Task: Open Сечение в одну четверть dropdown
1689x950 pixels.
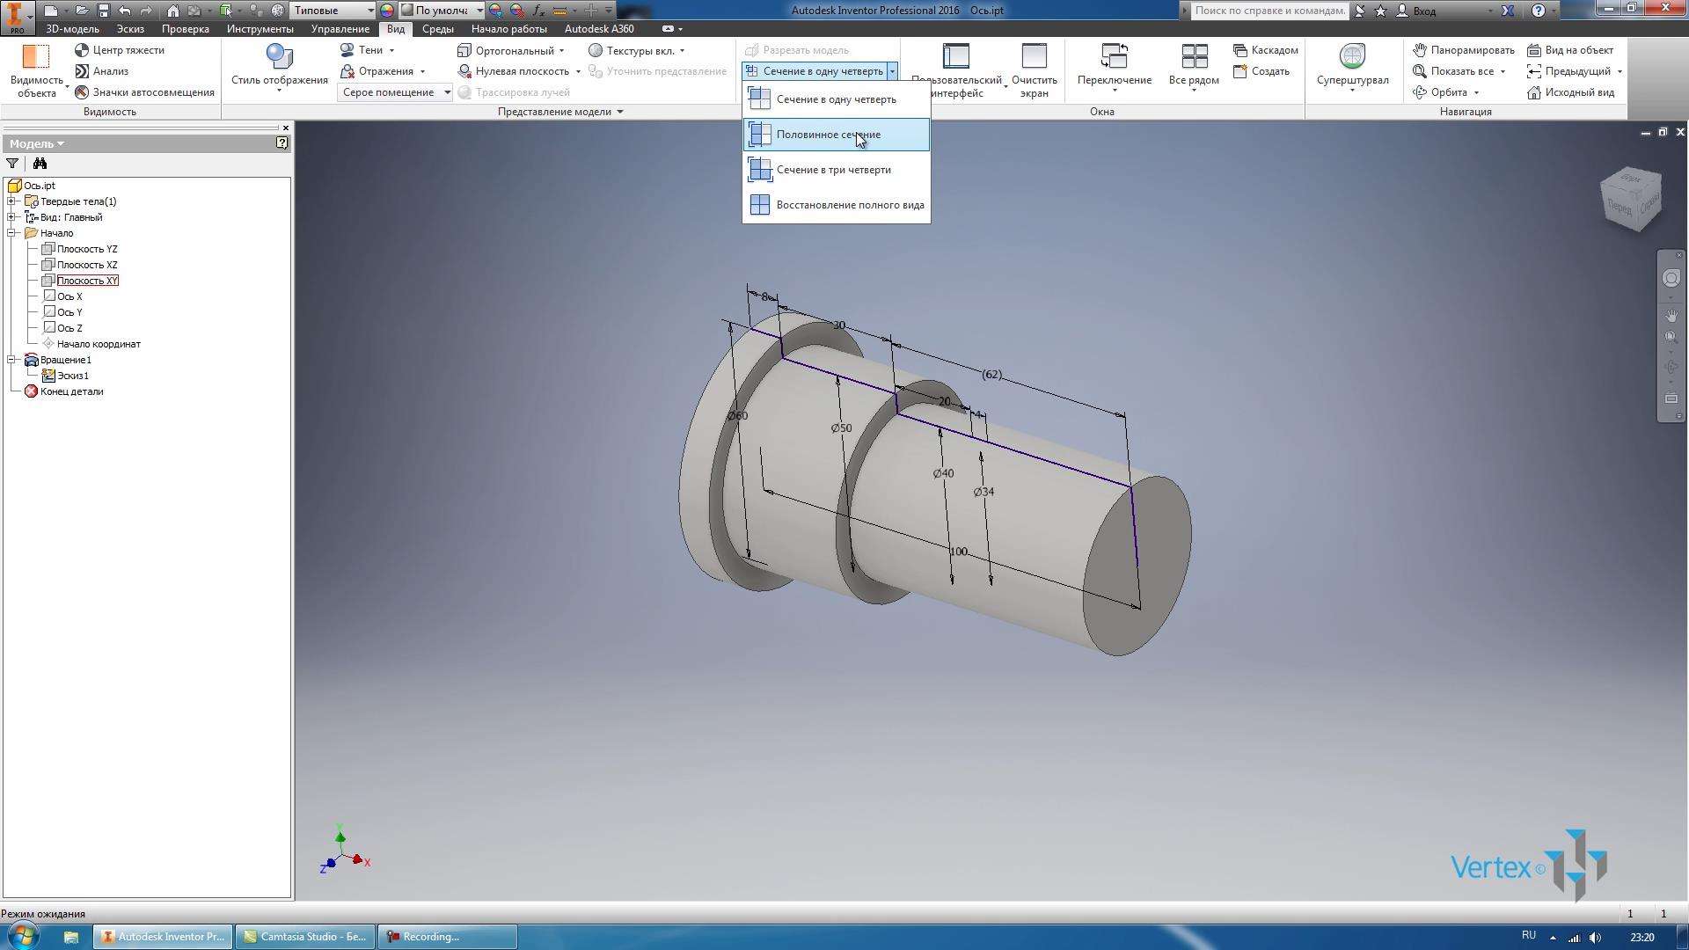Action: coord(895,70)
